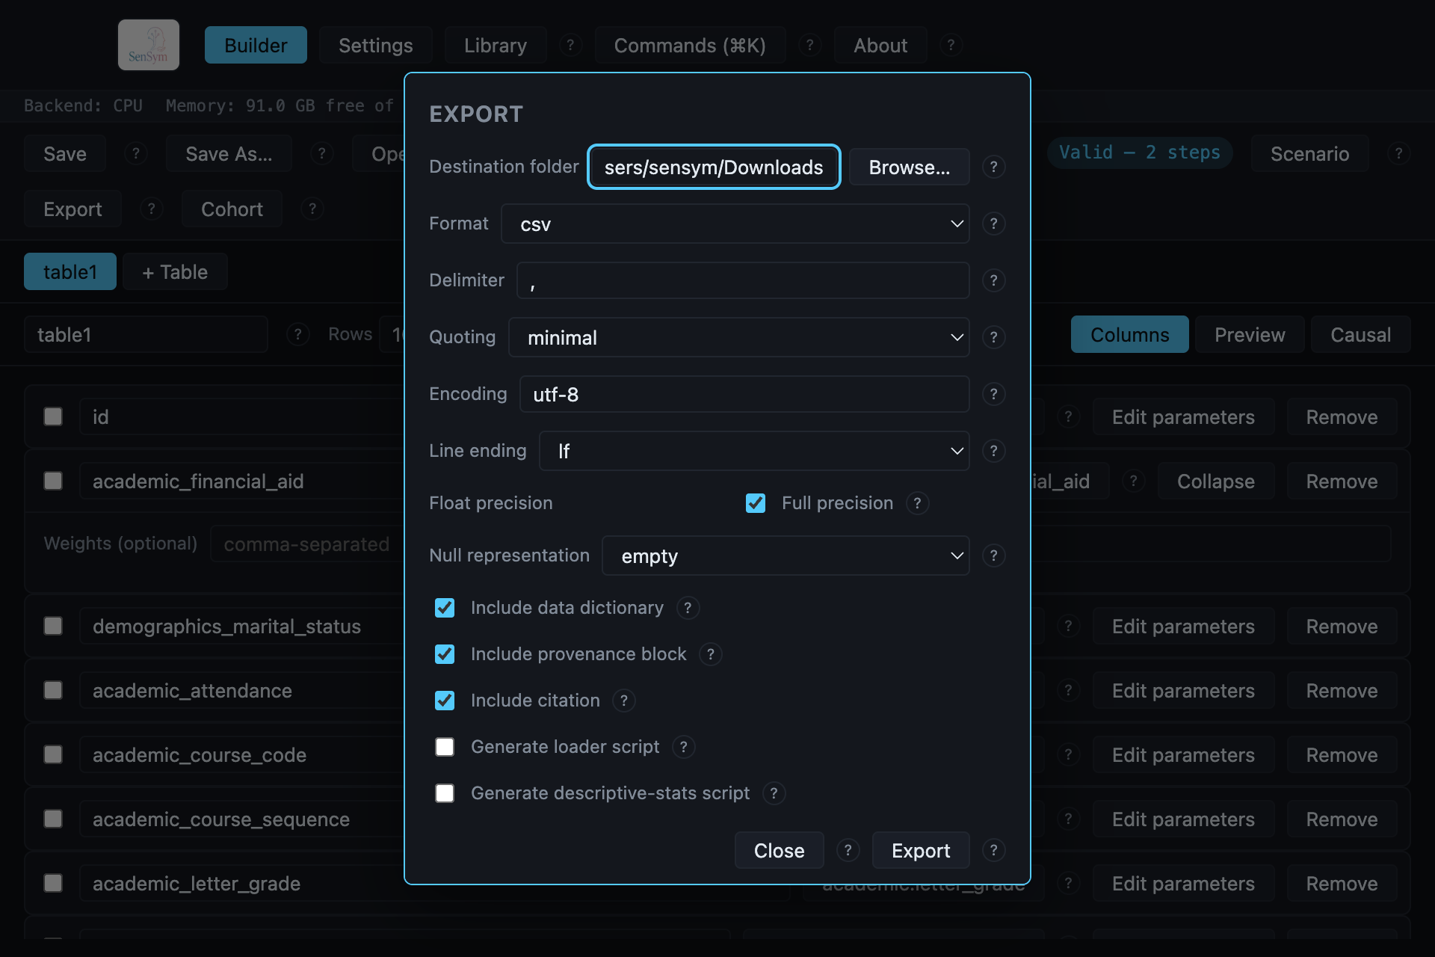Click help icon next to Save As button
Image resolution: width=1435 pixels, height=957 pixels.
tap(321, 153)
